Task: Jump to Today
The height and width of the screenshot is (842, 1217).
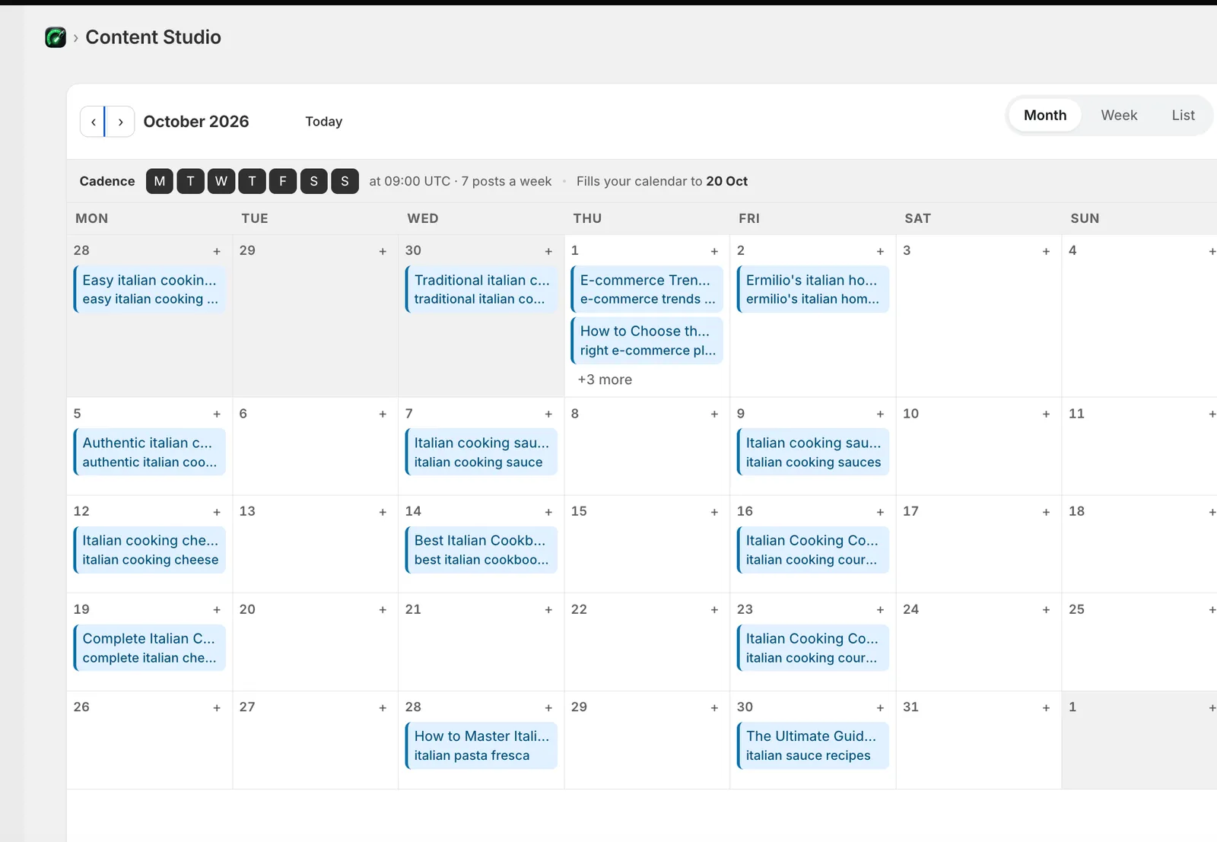Action: click(324, 122)
